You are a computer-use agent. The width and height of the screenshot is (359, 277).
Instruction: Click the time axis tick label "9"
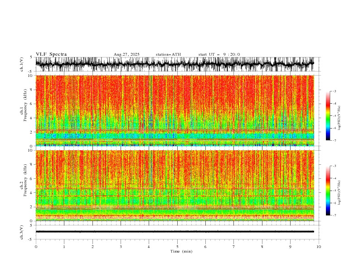[290, 247]
